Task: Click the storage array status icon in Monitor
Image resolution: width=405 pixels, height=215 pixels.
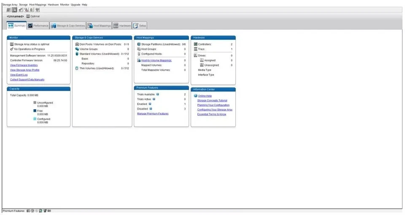Action: (12, 44)
